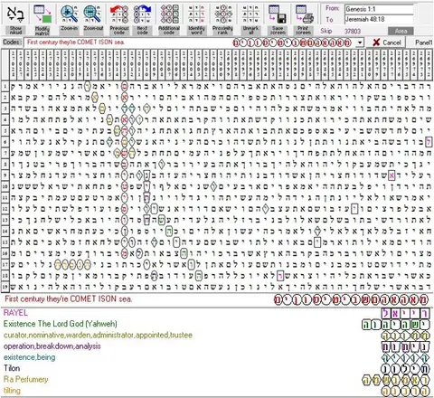Click the From field Genesis 1:1

pyautogui.click(x=379, y=9)
